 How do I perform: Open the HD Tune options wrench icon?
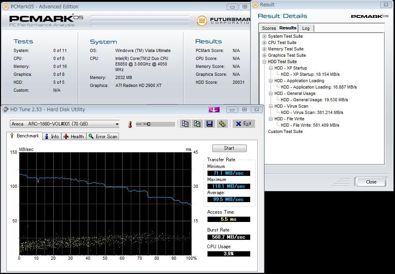pos(222,123)
